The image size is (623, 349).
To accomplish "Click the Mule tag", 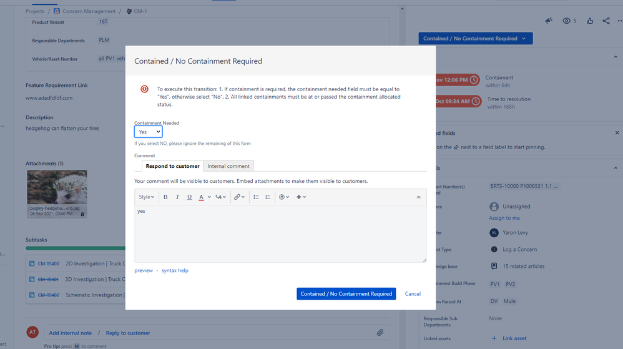I will pos(509,302).
